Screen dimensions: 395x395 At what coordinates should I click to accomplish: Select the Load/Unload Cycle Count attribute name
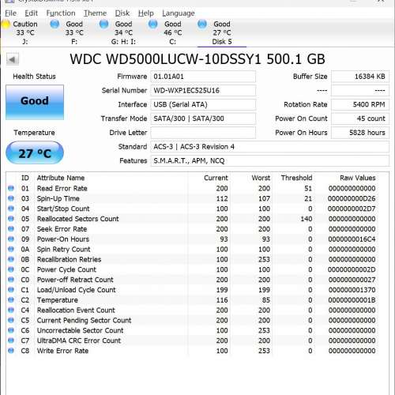coord(77,290)
